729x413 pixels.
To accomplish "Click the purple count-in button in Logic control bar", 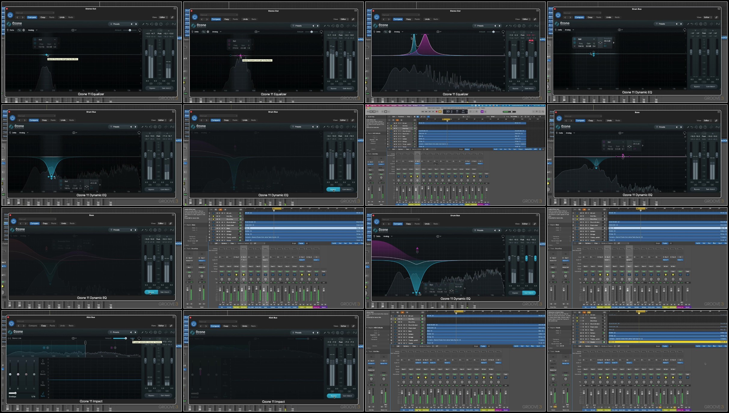I will pyautogui.click(x=482, y=112).
